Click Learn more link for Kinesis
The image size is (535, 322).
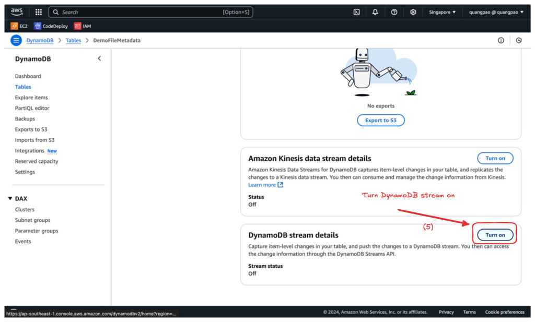point(262,185)
